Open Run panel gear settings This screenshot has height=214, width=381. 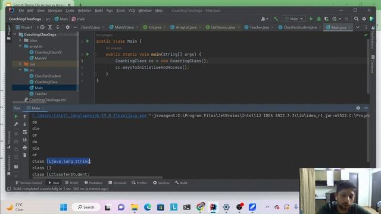[358, 108]
